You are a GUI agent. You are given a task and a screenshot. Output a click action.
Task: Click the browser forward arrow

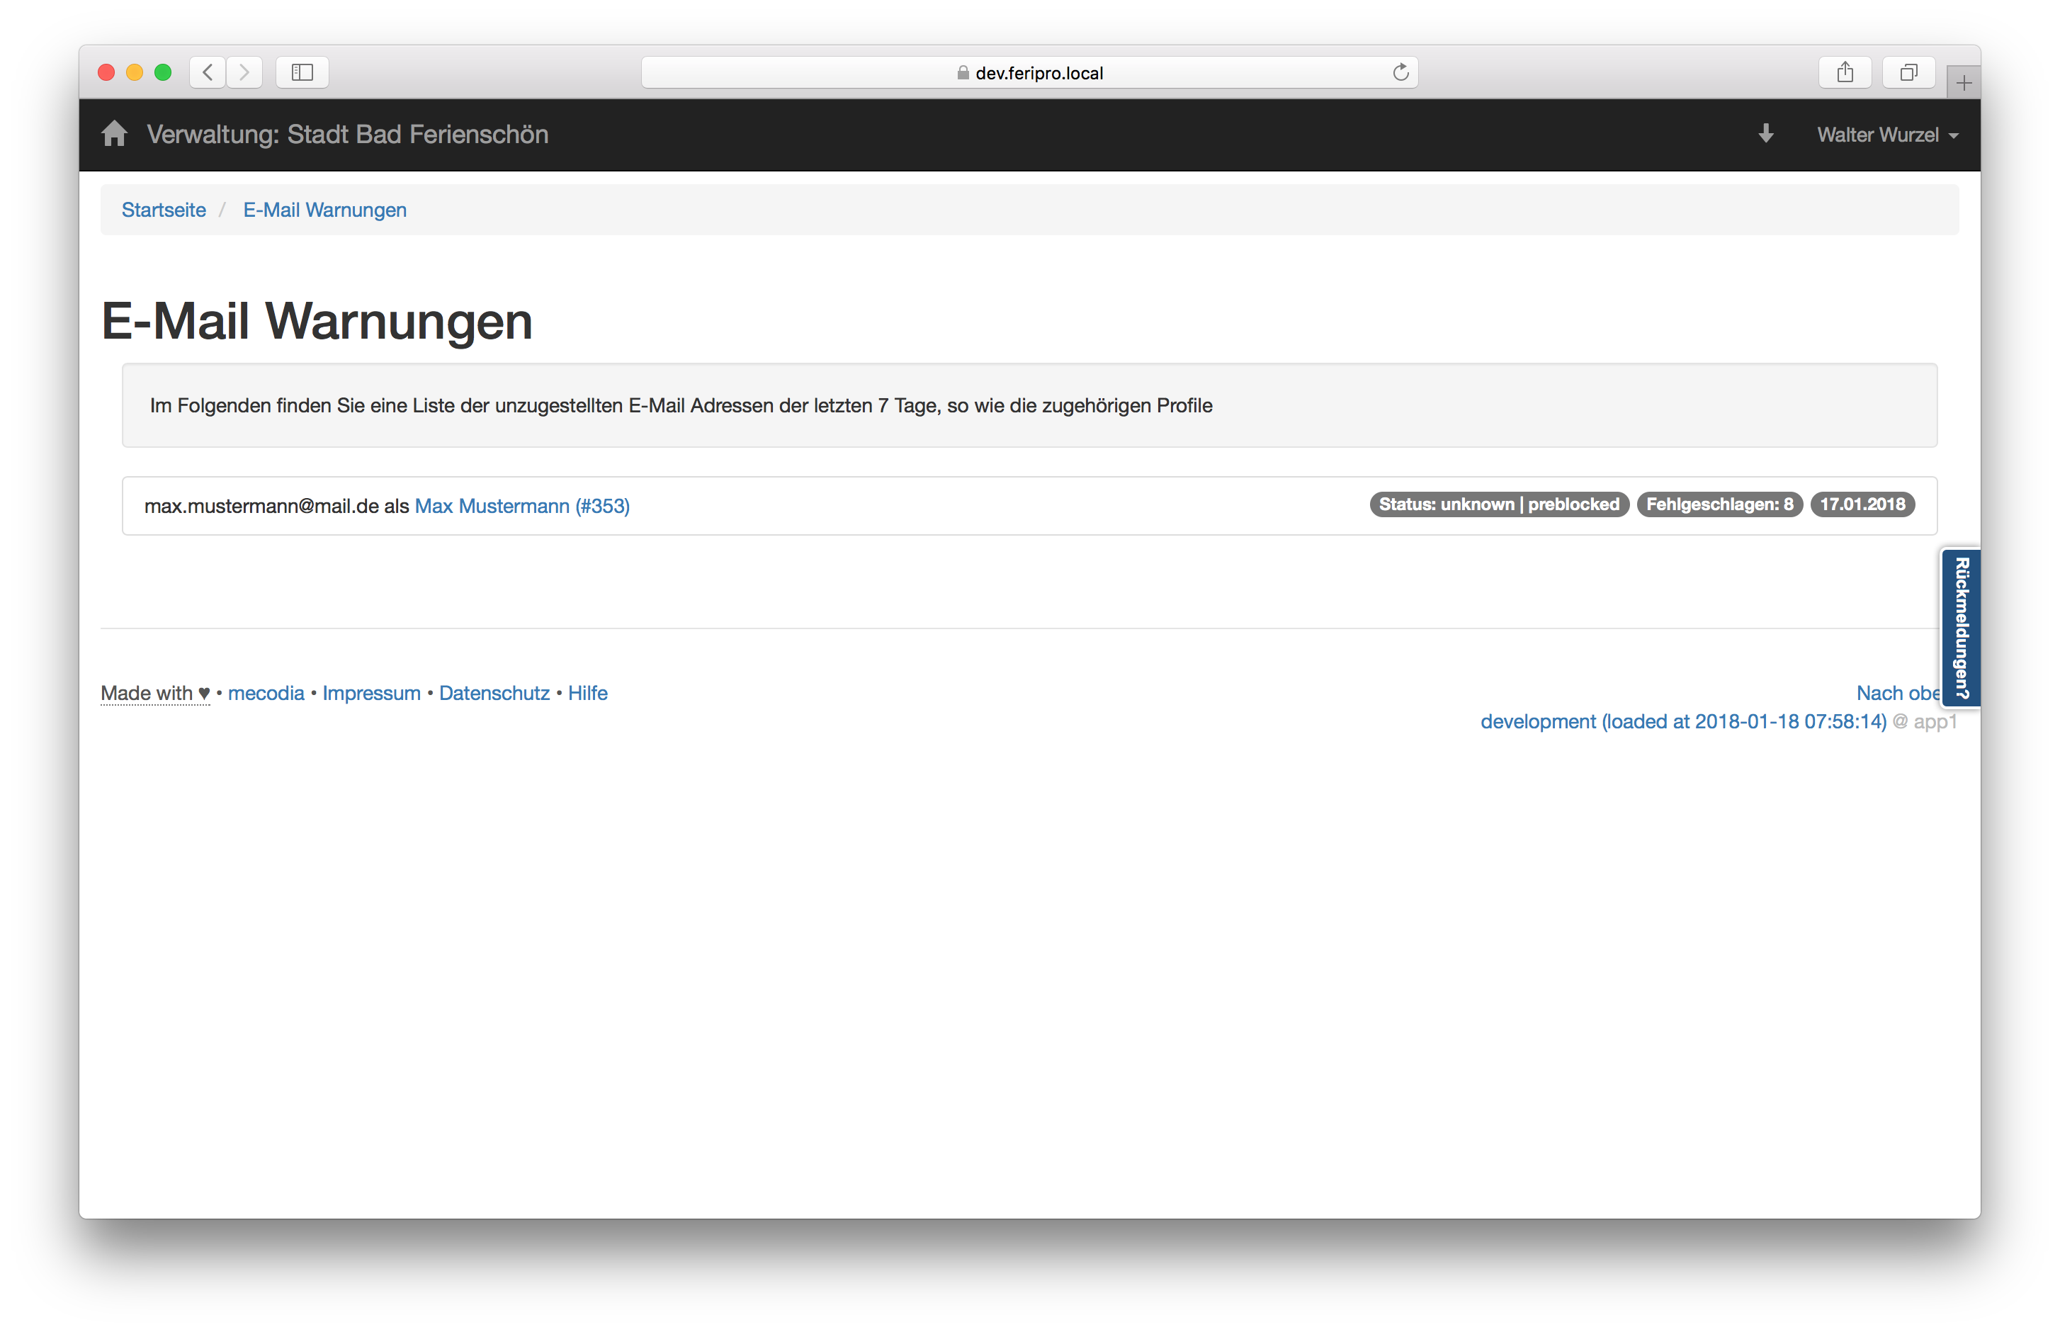pyautogui.click(x=244, y=73)
